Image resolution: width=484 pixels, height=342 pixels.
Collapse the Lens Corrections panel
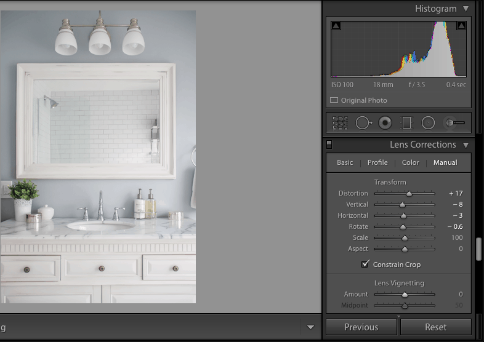[466, 145]
